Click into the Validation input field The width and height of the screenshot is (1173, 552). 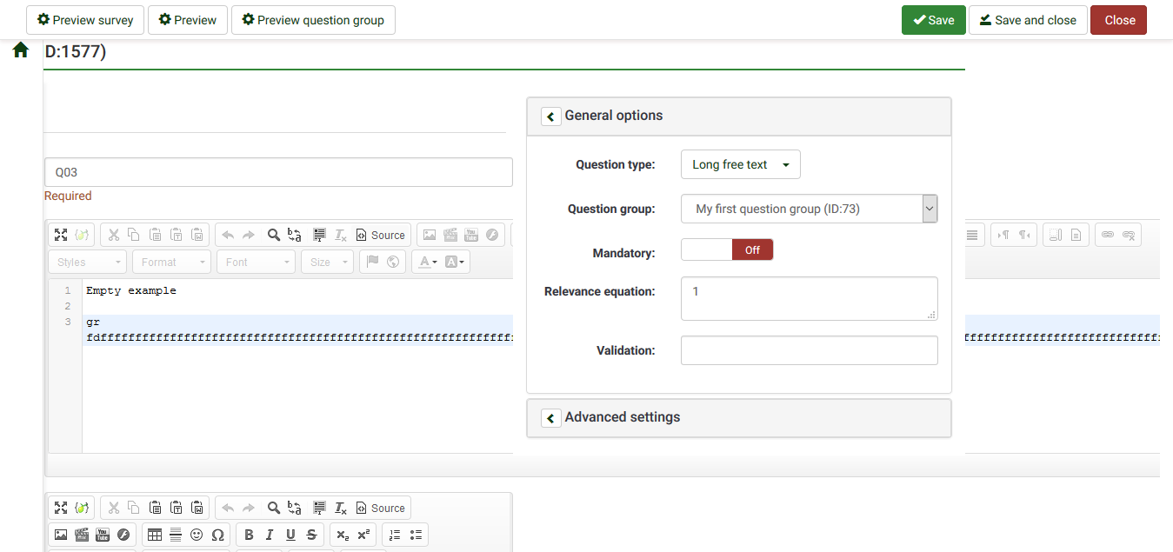coord(809,350)
